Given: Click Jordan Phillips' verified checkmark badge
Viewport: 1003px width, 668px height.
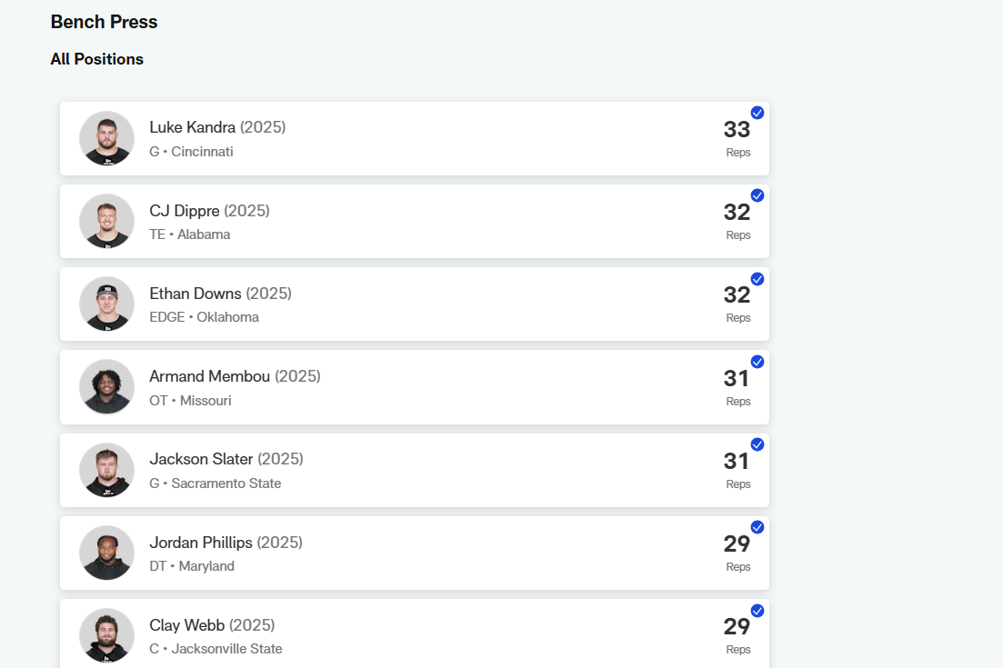Looking at the screenshot, I should pyautogui.click(x=757, y=527).
